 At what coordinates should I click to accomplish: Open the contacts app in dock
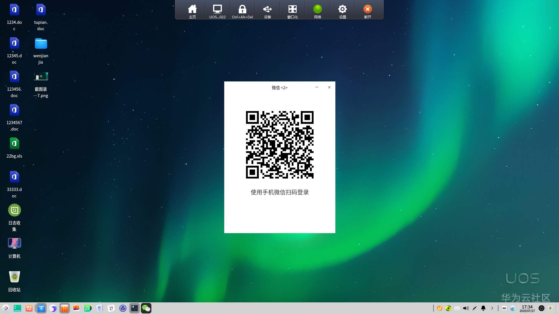pos(100,308)
